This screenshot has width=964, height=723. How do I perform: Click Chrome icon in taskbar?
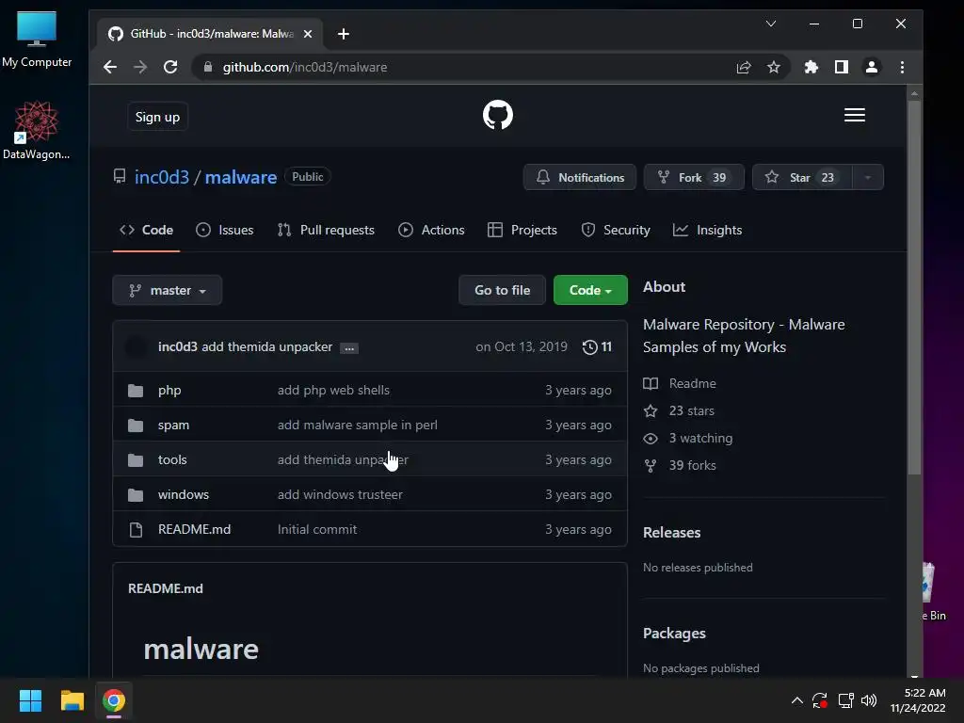point(114,700)
